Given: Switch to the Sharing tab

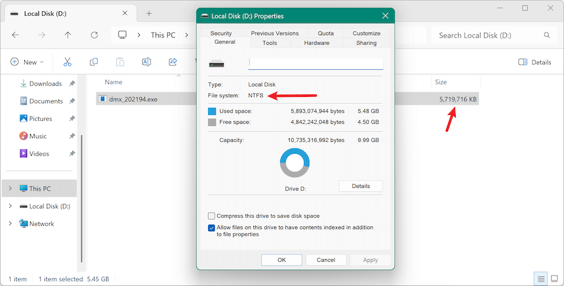Looking at the screenshot, I should coord(366,43).
